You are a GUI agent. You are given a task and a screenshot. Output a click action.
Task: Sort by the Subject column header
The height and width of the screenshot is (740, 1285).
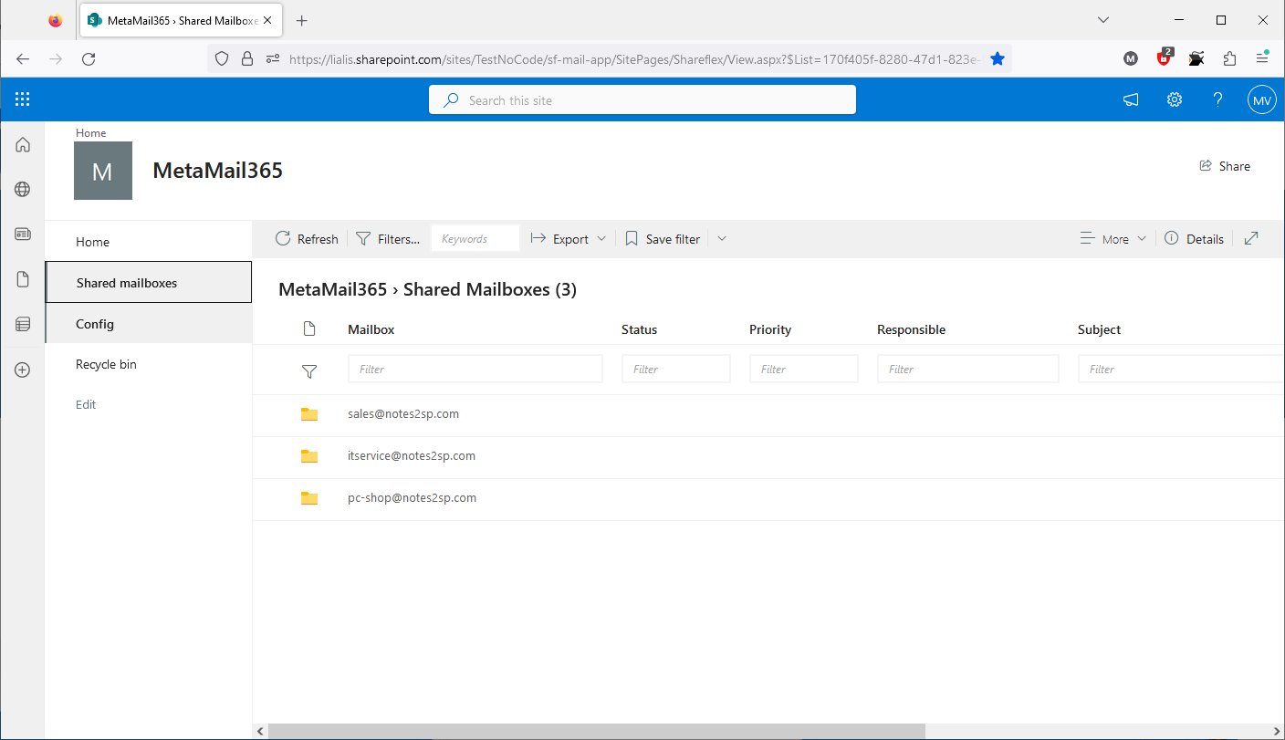[x=1099, y=329]
